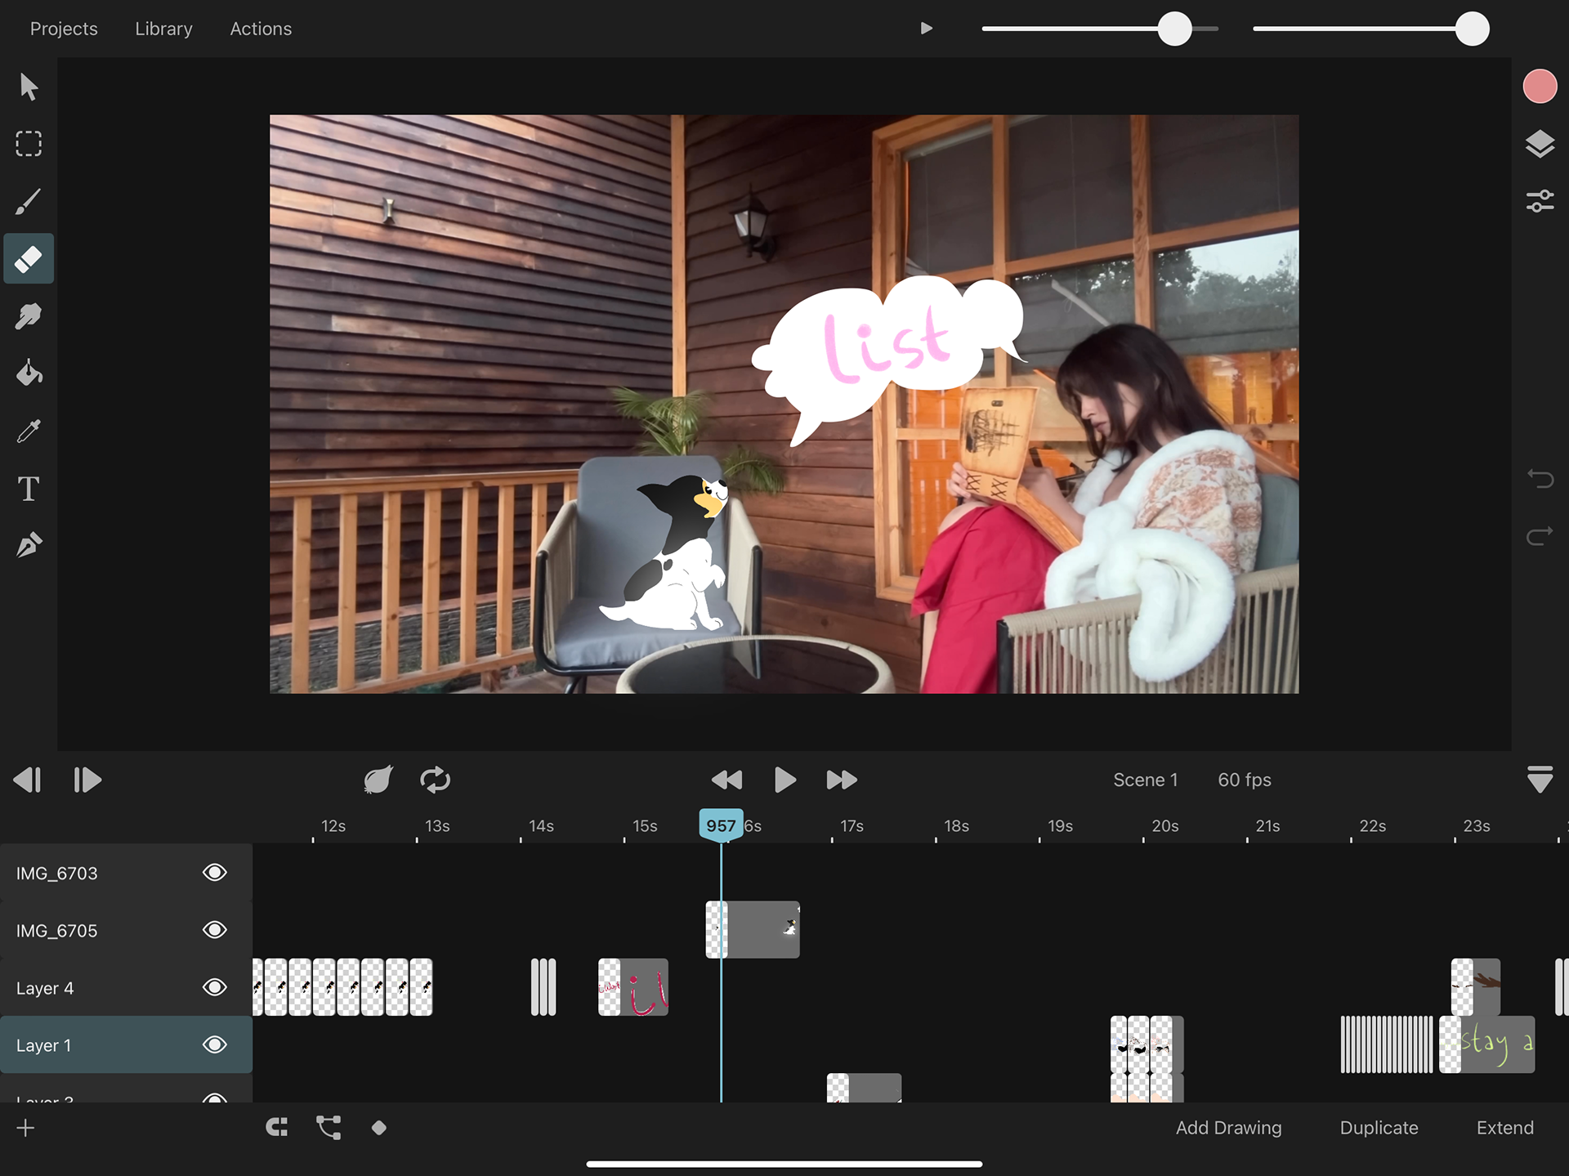The image size is (1569, 1176).
Task: Select the Lasso selection tool
Action: [x=29, y=144]
